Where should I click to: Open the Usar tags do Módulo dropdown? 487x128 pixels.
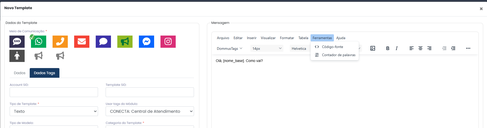tap(150, 111)
